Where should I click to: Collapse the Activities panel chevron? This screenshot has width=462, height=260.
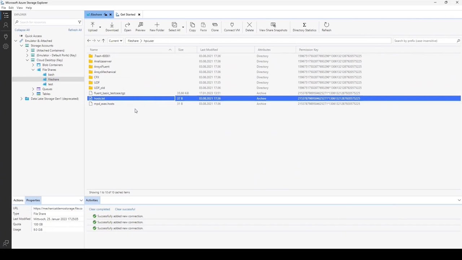coord(459,200)
